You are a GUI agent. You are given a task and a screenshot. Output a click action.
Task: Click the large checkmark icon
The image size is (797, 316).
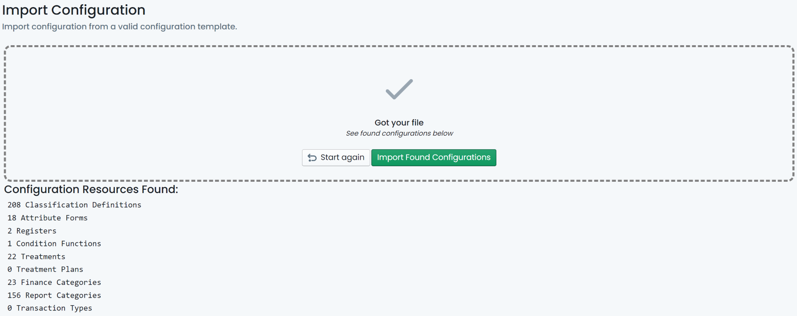pos(399,89)
